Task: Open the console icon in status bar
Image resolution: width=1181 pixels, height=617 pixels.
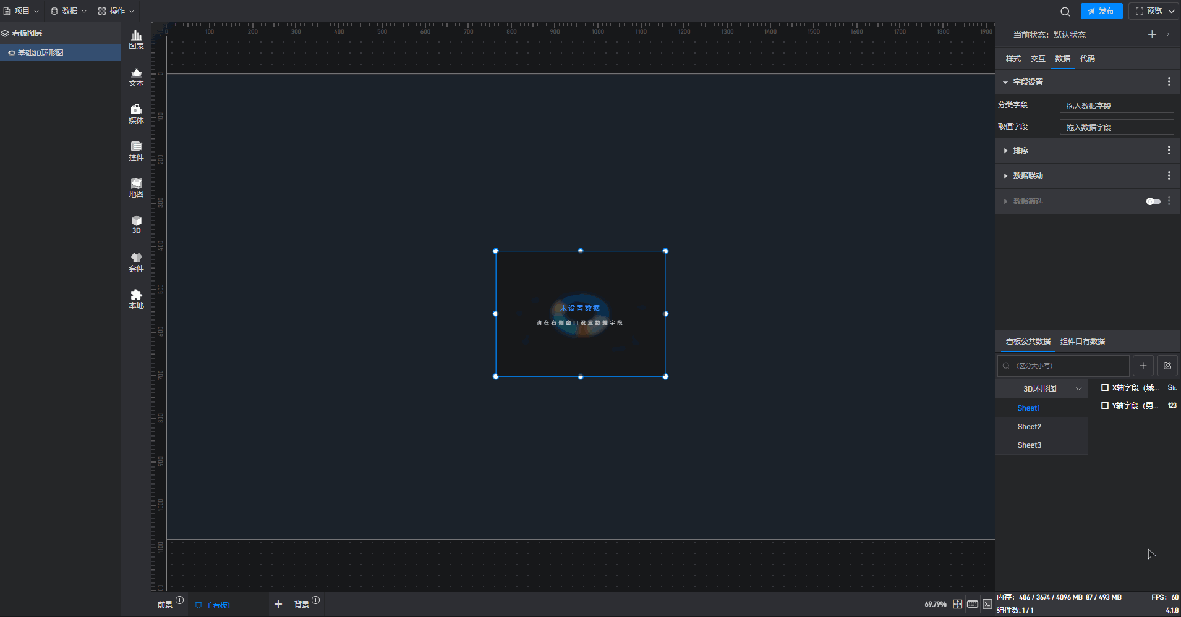Action: 987,604
